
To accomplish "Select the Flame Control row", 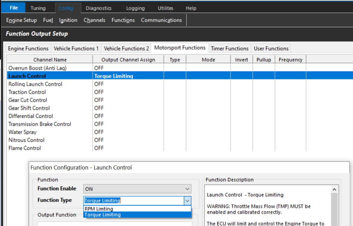I will click(180, 148).
